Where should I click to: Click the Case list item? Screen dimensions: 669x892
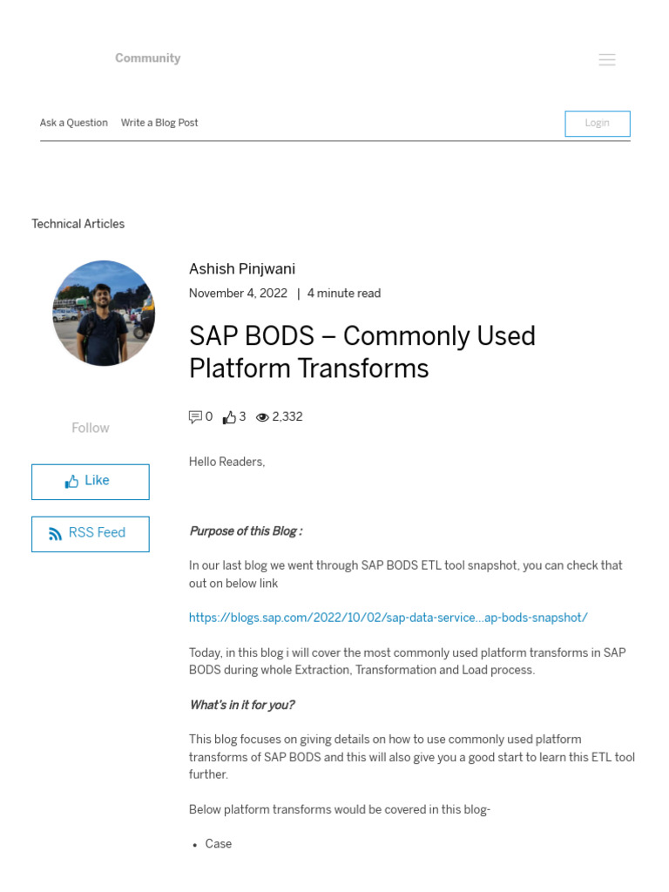click(x=219, y=844)
